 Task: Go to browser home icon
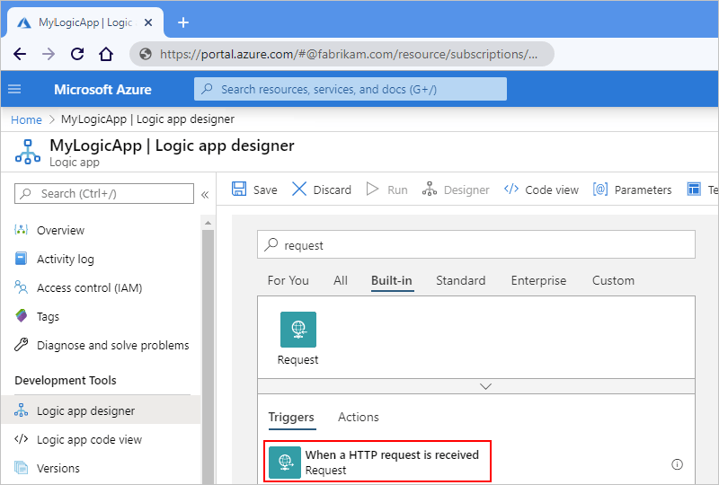click(106, 54)
